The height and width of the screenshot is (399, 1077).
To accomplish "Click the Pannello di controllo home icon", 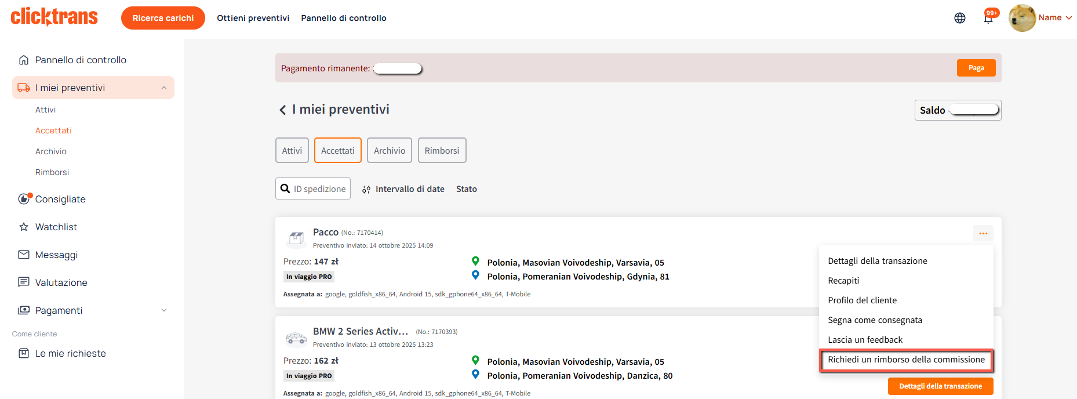I will coord(24,60).
